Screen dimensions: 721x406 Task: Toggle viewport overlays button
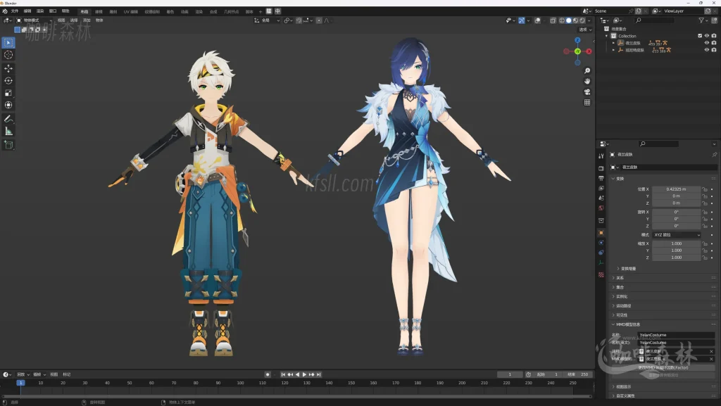(x=537, y=20)
